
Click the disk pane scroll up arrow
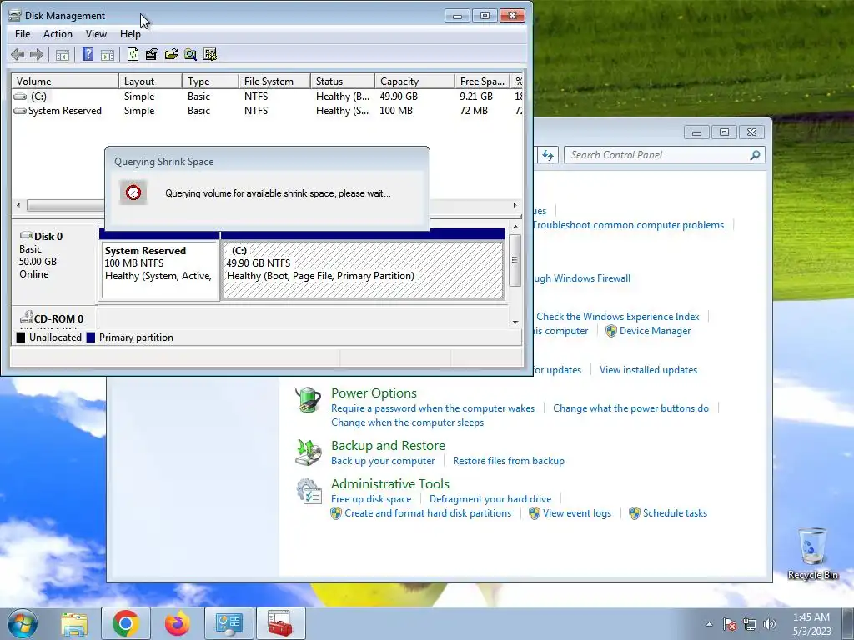[515, 227]
